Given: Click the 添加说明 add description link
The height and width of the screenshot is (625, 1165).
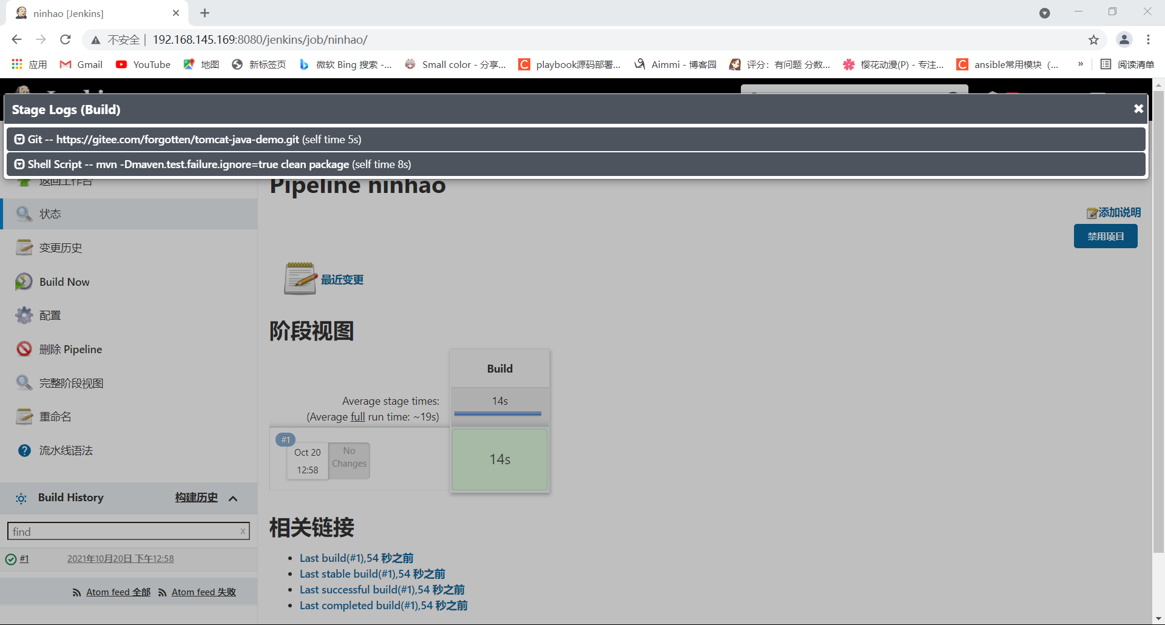Looking at the screenshot, I should pyautogui.click(x=1119, y=212).
